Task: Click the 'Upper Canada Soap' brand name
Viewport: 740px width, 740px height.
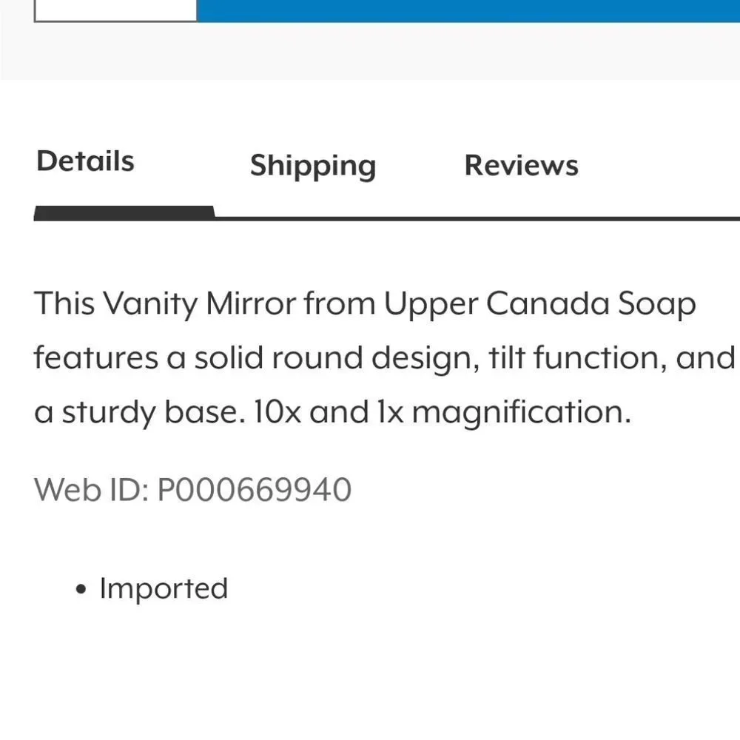Action: click(540, 303)
